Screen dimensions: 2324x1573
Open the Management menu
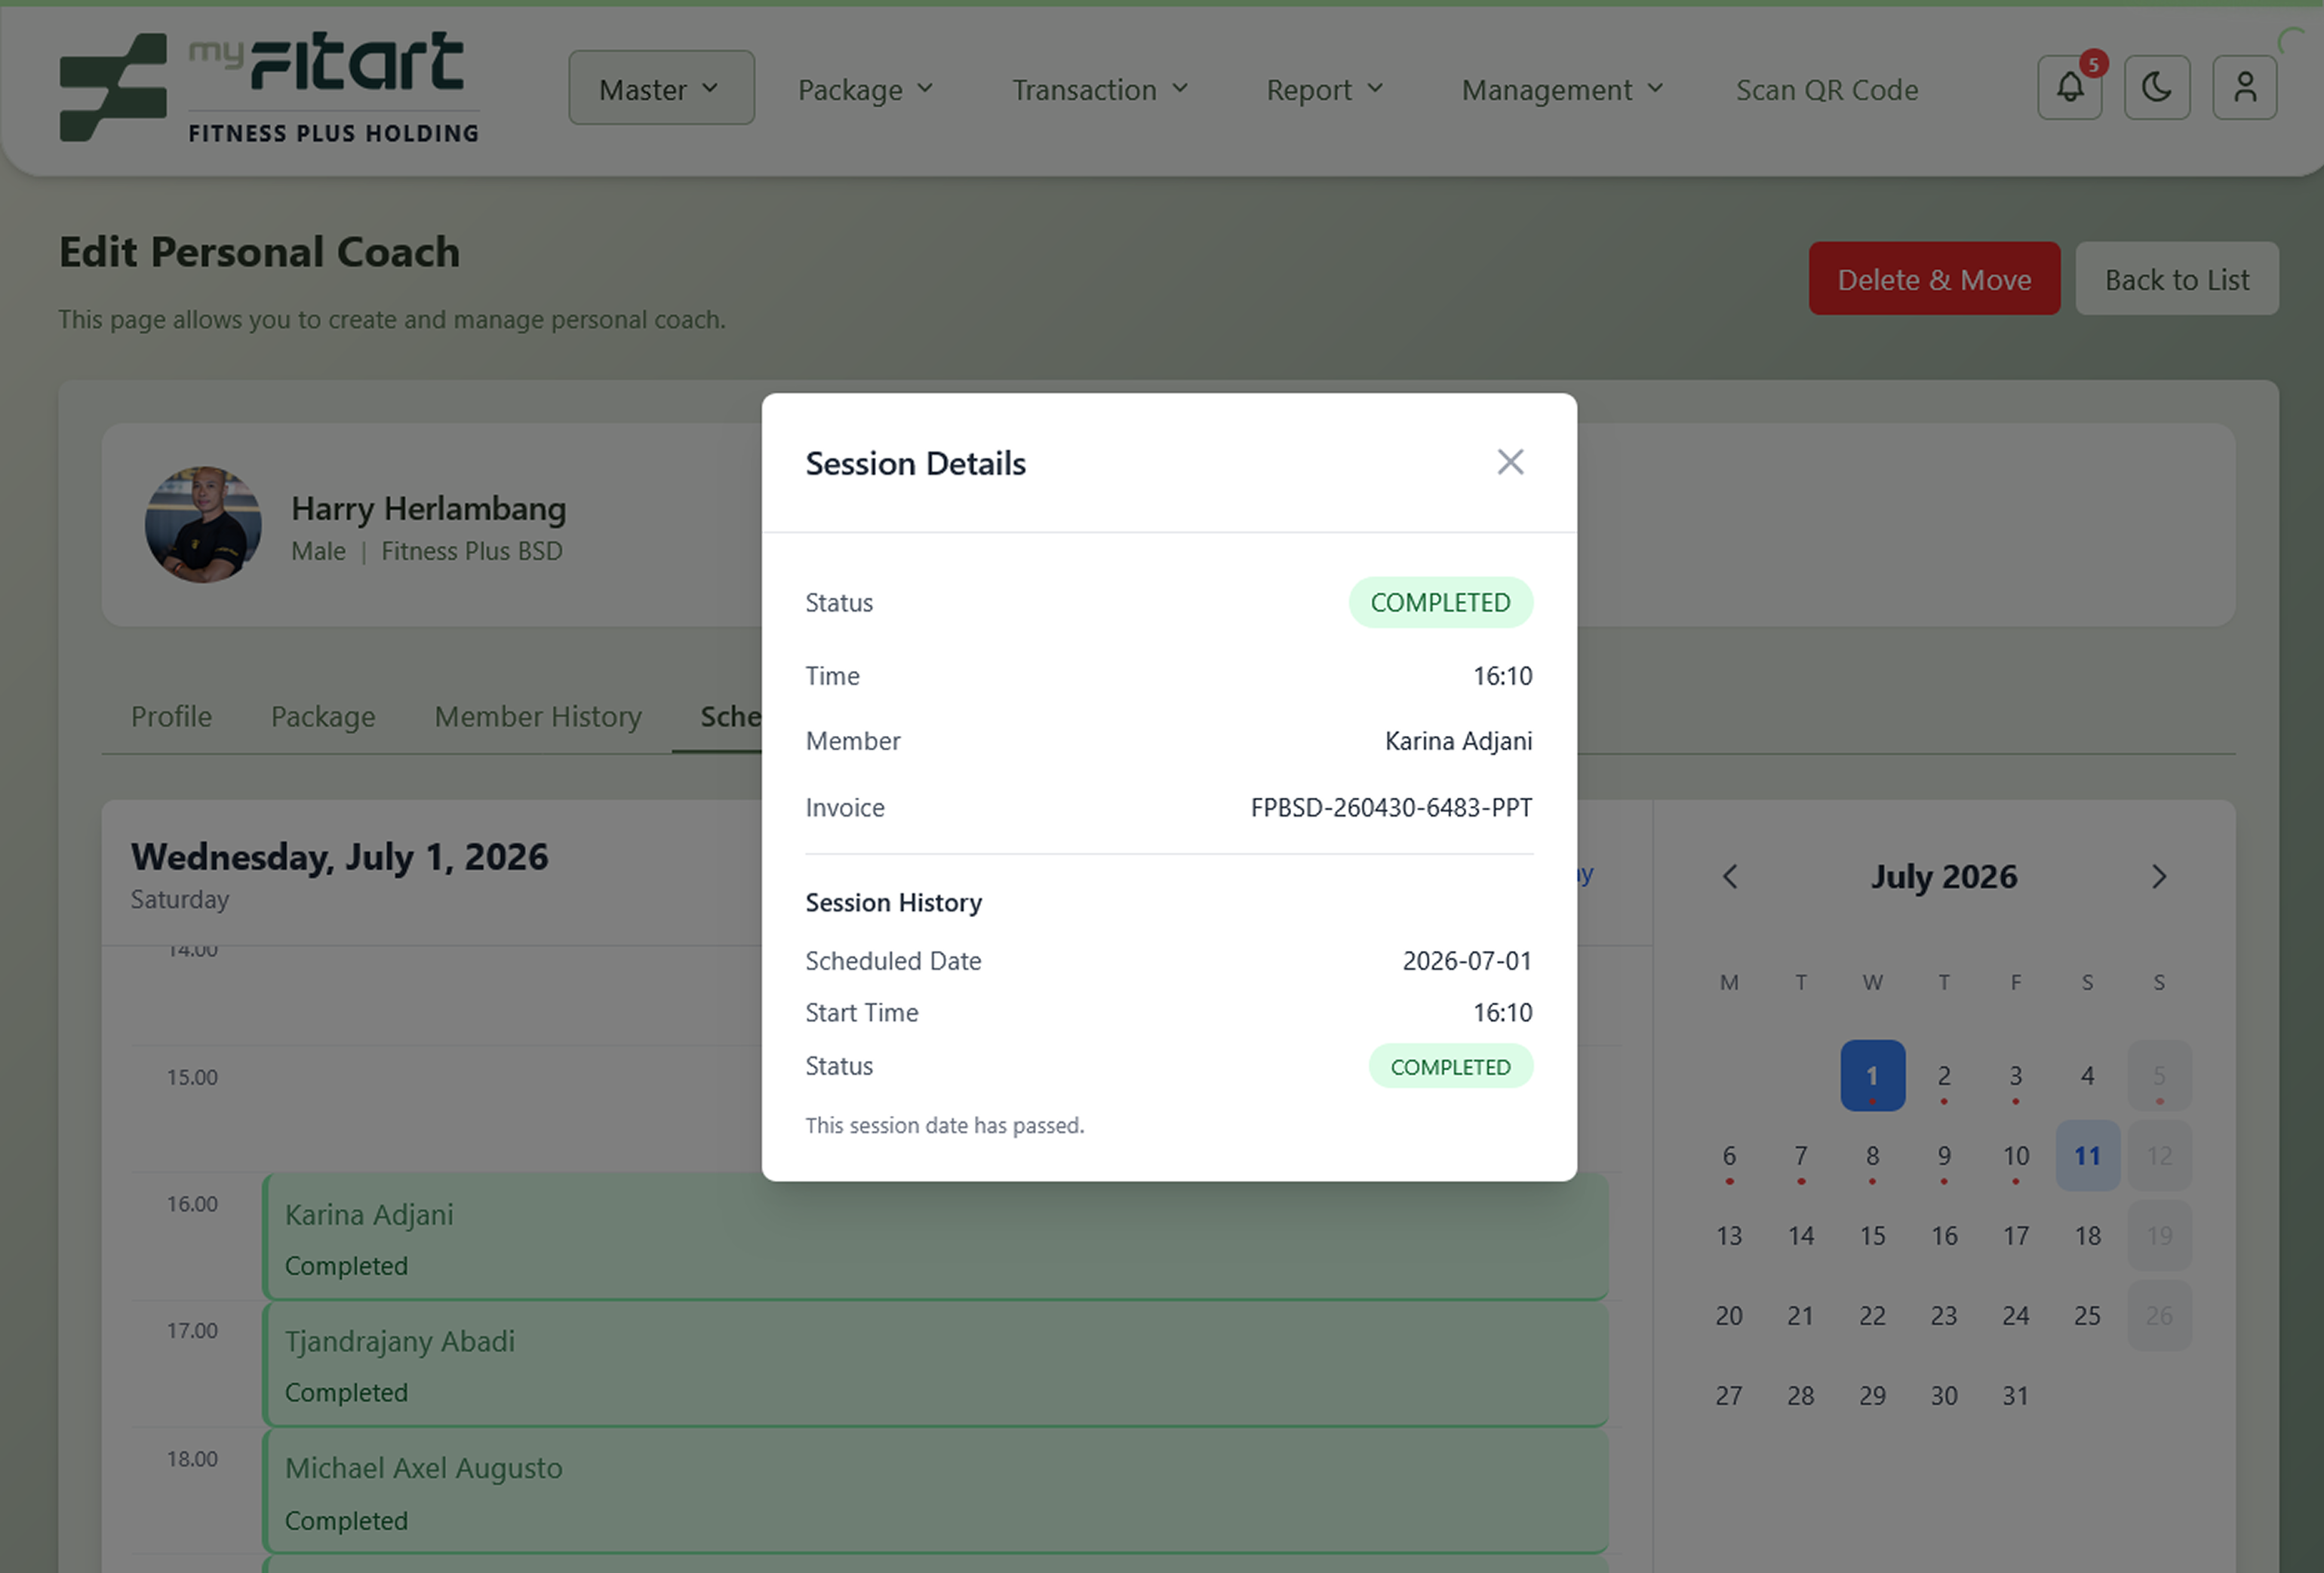click(1563, 90)
